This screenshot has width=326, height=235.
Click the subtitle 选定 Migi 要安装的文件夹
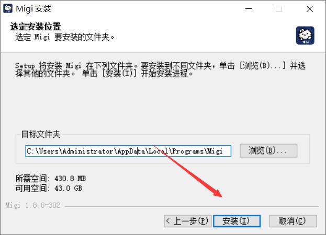tap(65, 37)
